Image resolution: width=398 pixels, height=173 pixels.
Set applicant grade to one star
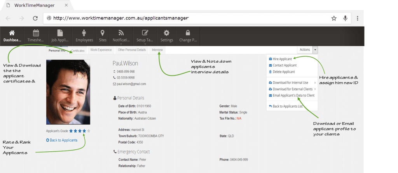[71, 131]
